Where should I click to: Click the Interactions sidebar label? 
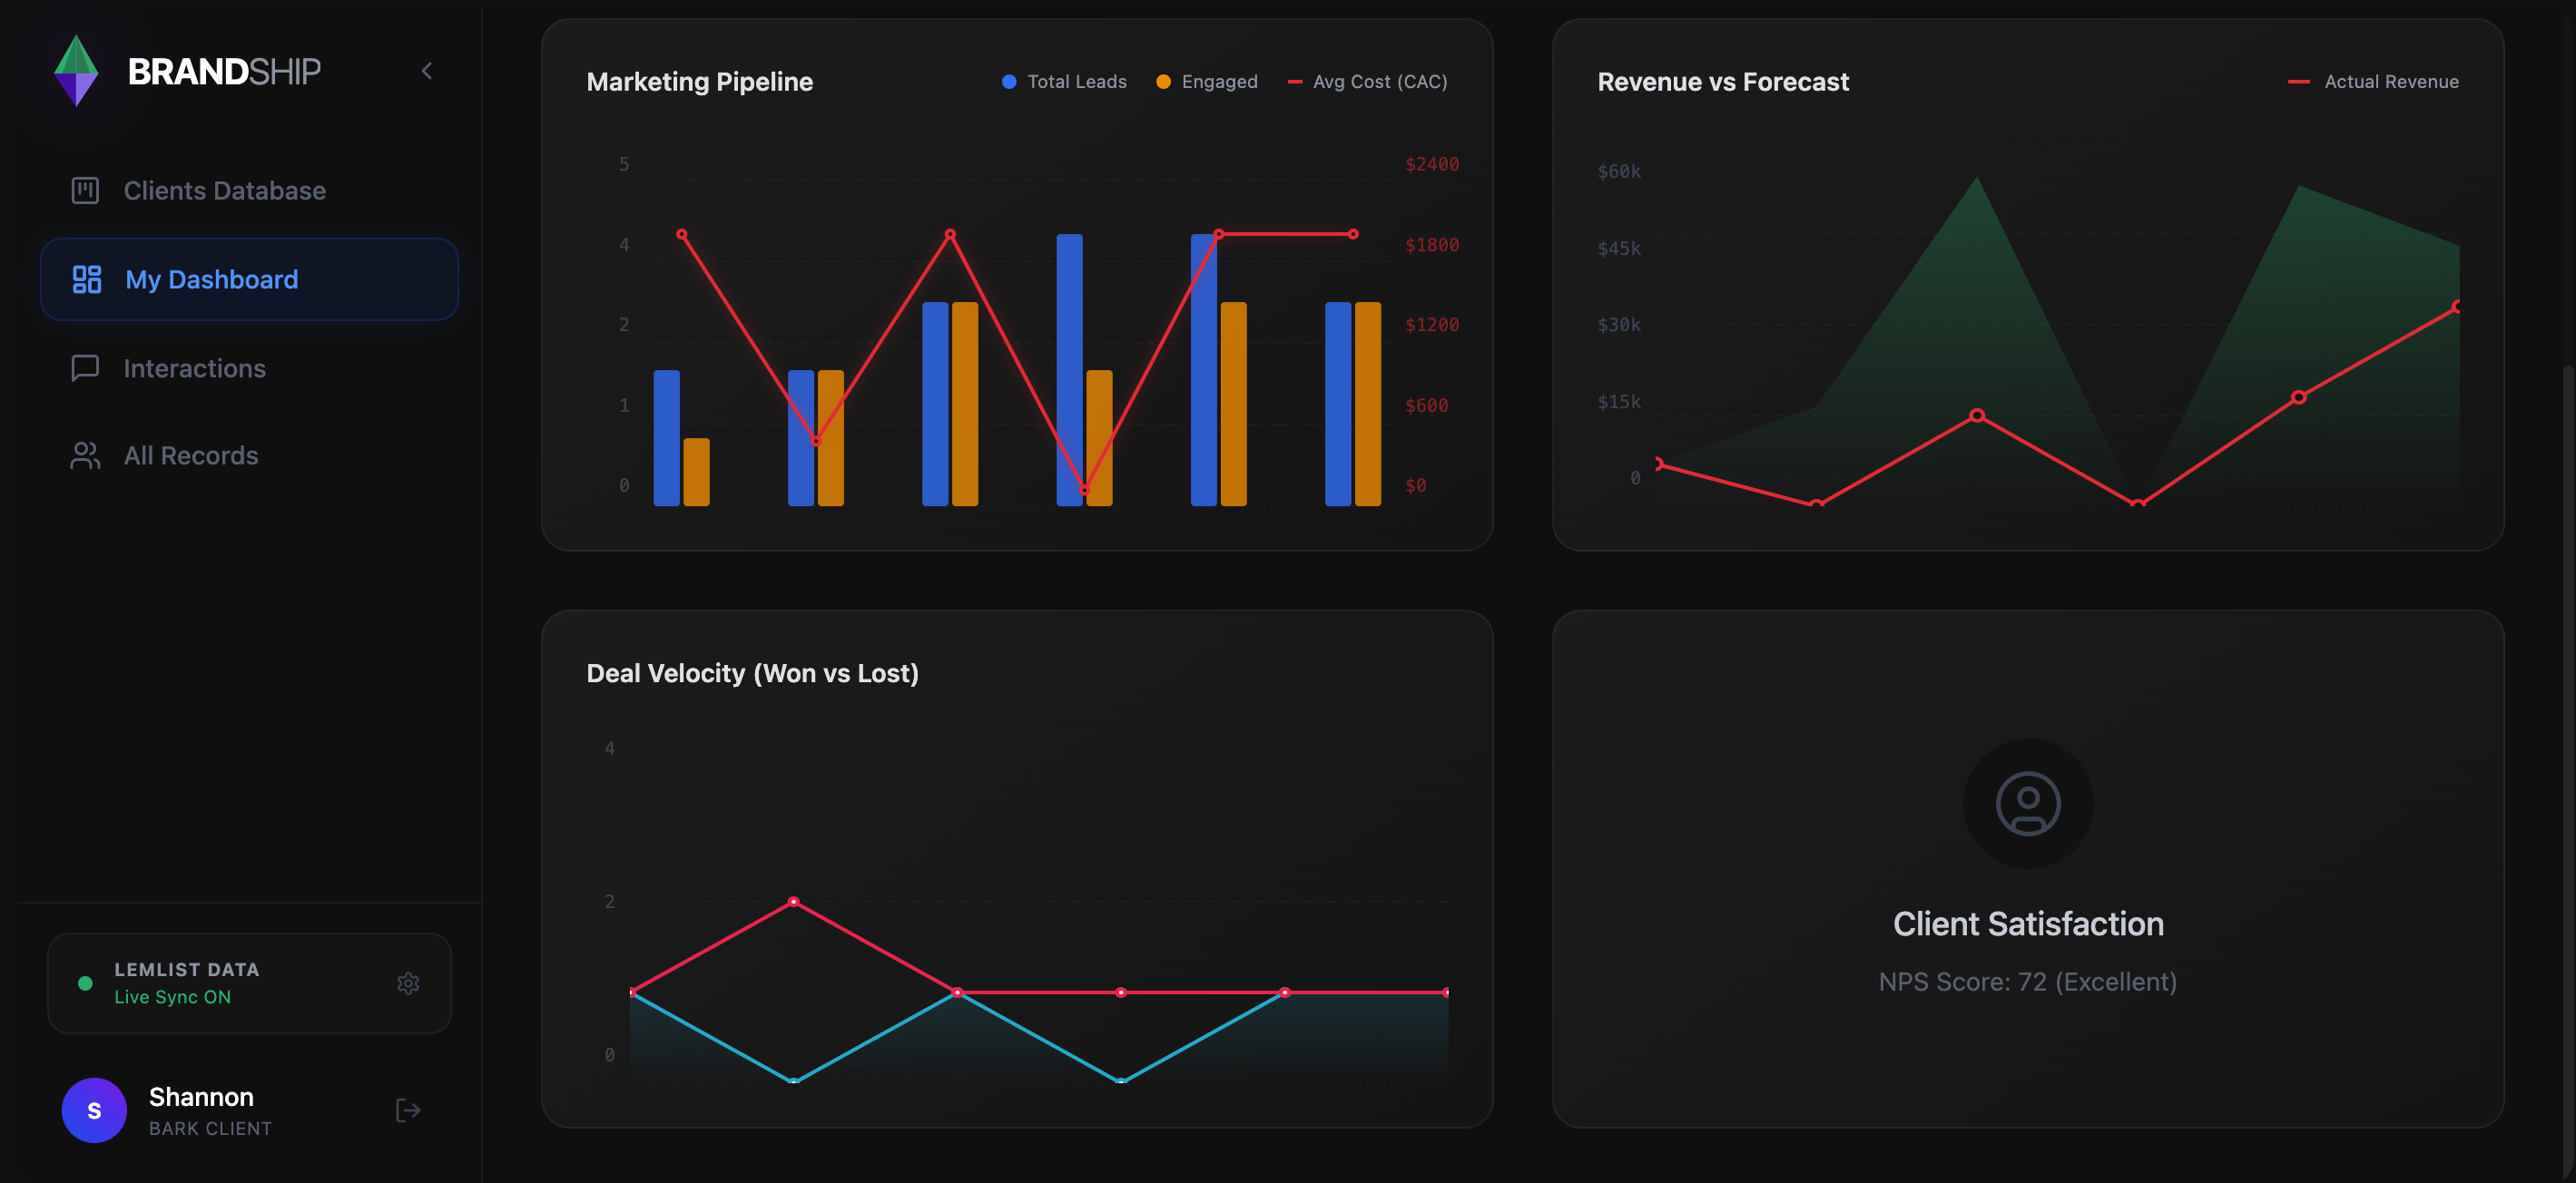194,367
